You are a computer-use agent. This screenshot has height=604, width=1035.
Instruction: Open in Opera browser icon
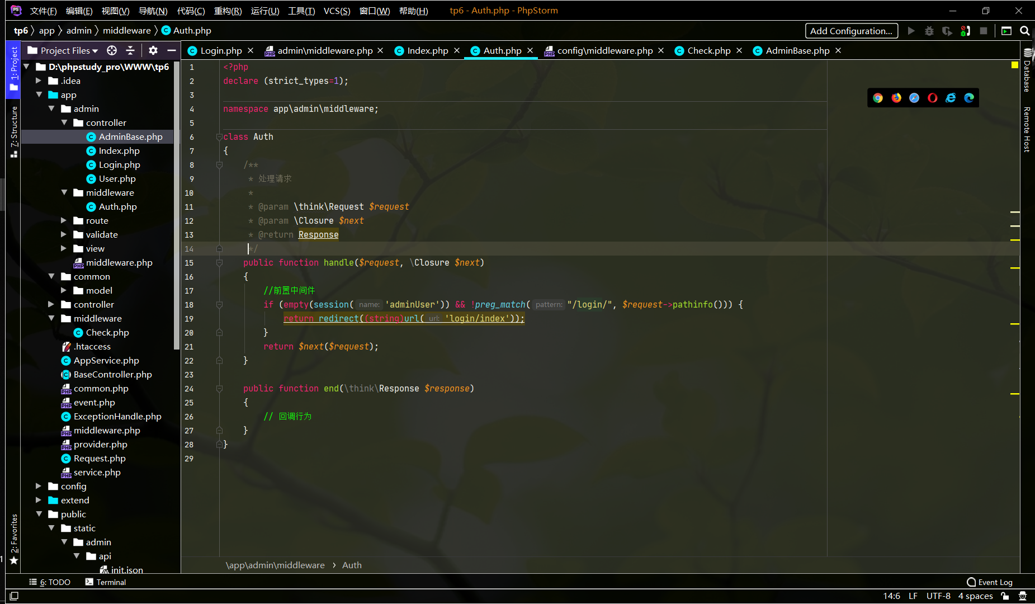tap(932, 98)
